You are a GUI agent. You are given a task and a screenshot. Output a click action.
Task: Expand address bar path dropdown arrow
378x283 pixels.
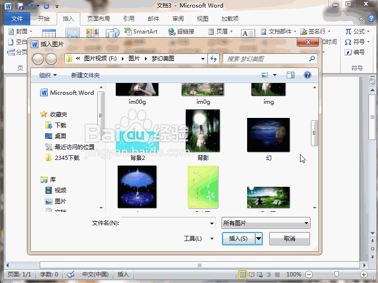(x=203, y=58)
